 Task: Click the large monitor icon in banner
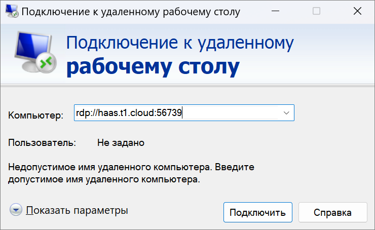[35, 52]
